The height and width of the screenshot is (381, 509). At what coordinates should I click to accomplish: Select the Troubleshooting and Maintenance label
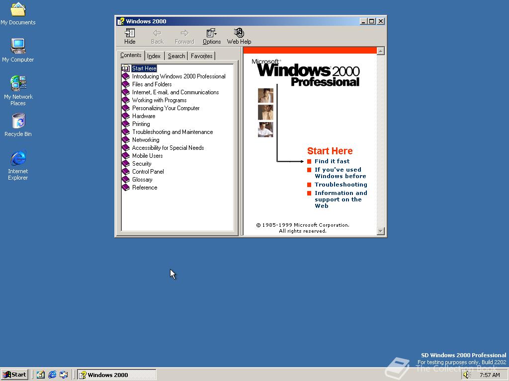pos(172,132)
